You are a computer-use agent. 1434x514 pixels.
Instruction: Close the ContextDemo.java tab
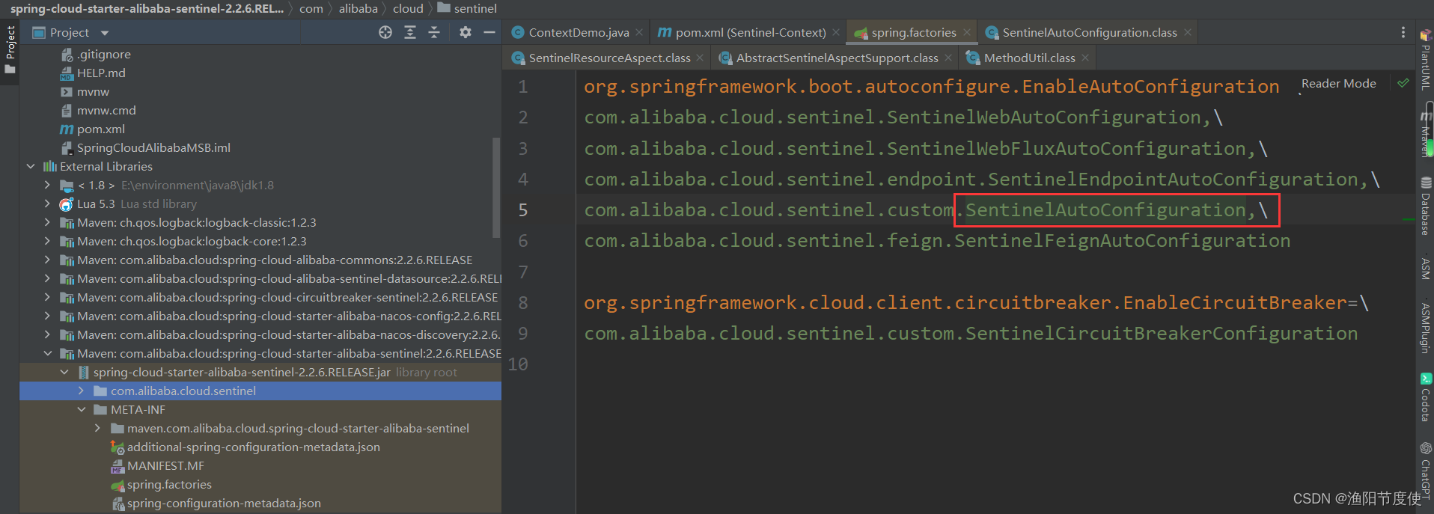[639, 32]
